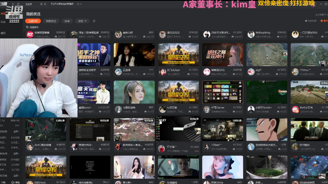Click the 塔莉娅QAQ pink avatar
Viewport: 328px width, 184px height.
click(207, 72)
